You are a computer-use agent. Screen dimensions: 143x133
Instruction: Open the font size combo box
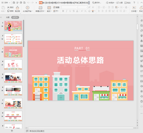click(83, 8)
